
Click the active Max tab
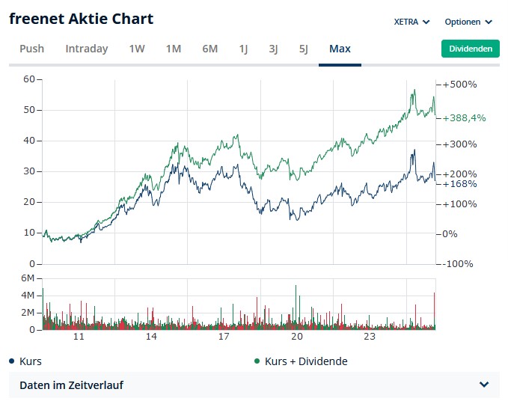(340, 49)
